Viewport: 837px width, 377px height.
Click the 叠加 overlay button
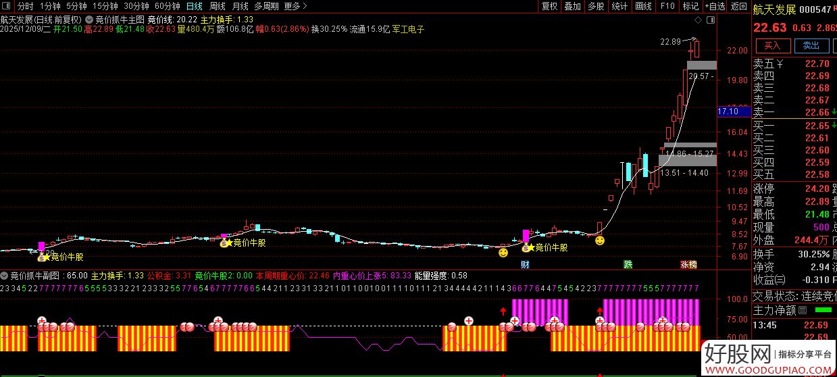573,6
